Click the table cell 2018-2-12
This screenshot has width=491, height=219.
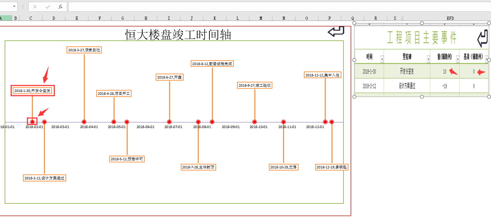pos(369,86)
